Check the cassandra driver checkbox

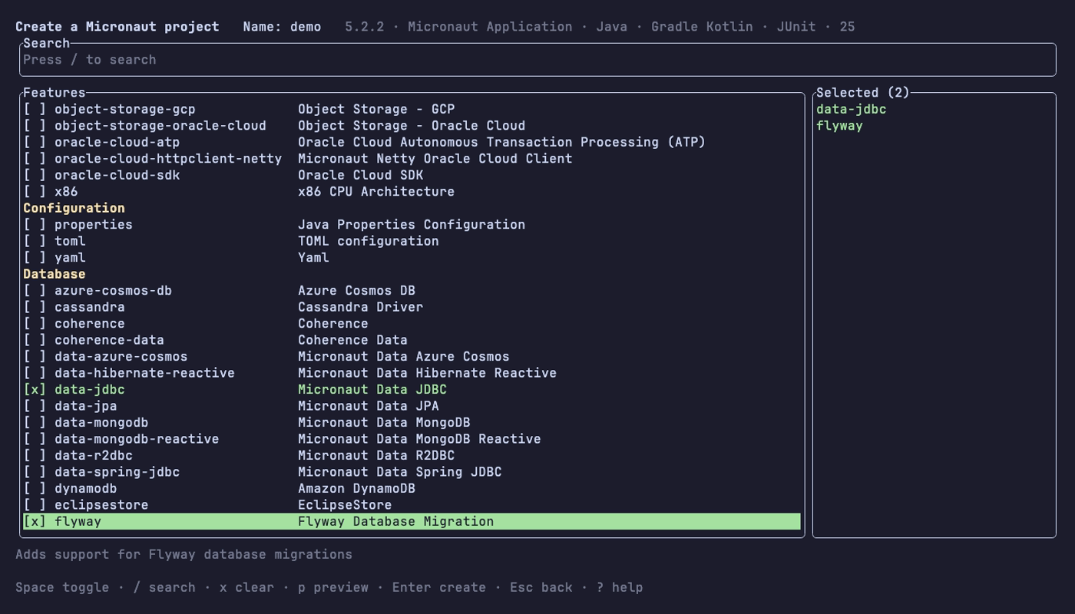pos(35,307)
